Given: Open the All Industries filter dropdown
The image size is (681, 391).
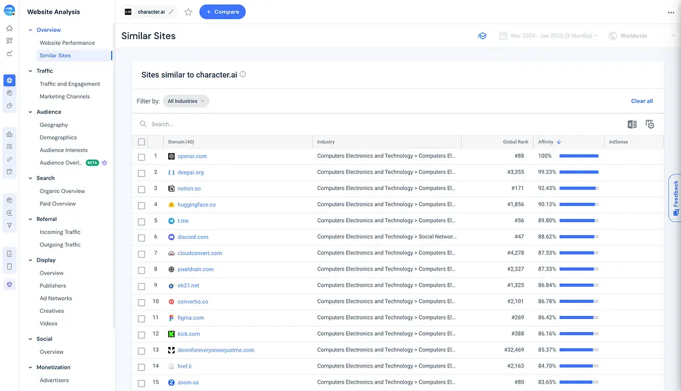Looking at the screenshot, I should (185, 101).
